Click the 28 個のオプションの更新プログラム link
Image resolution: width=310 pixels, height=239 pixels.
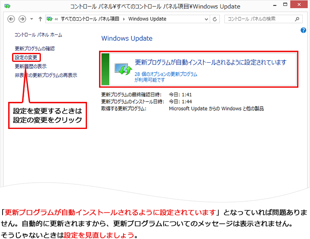tap(166, 77)
